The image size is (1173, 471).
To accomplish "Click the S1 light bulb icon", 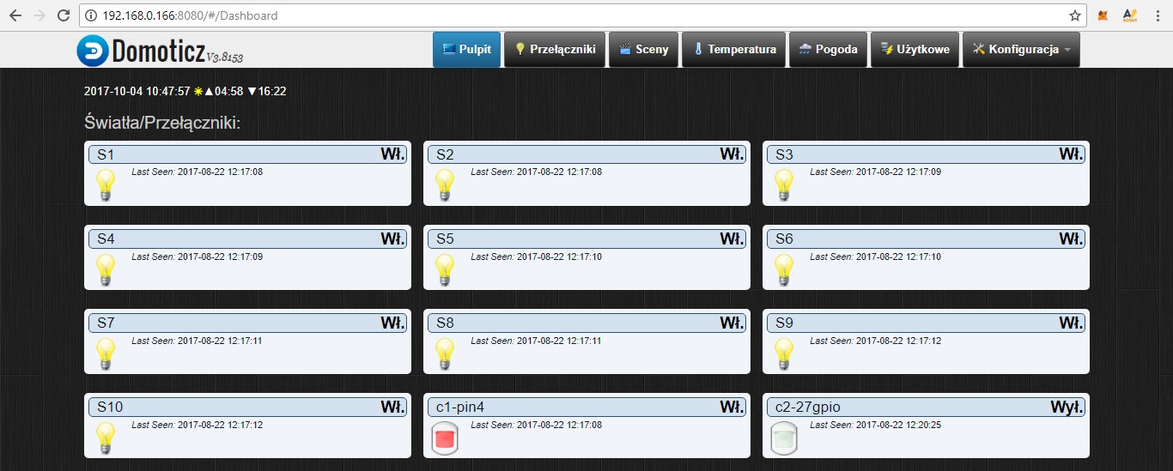I will (105, 184).
